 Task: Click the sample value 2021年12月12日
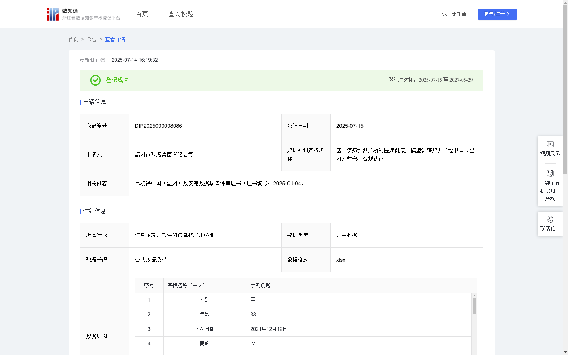click(x=269, y=329)
